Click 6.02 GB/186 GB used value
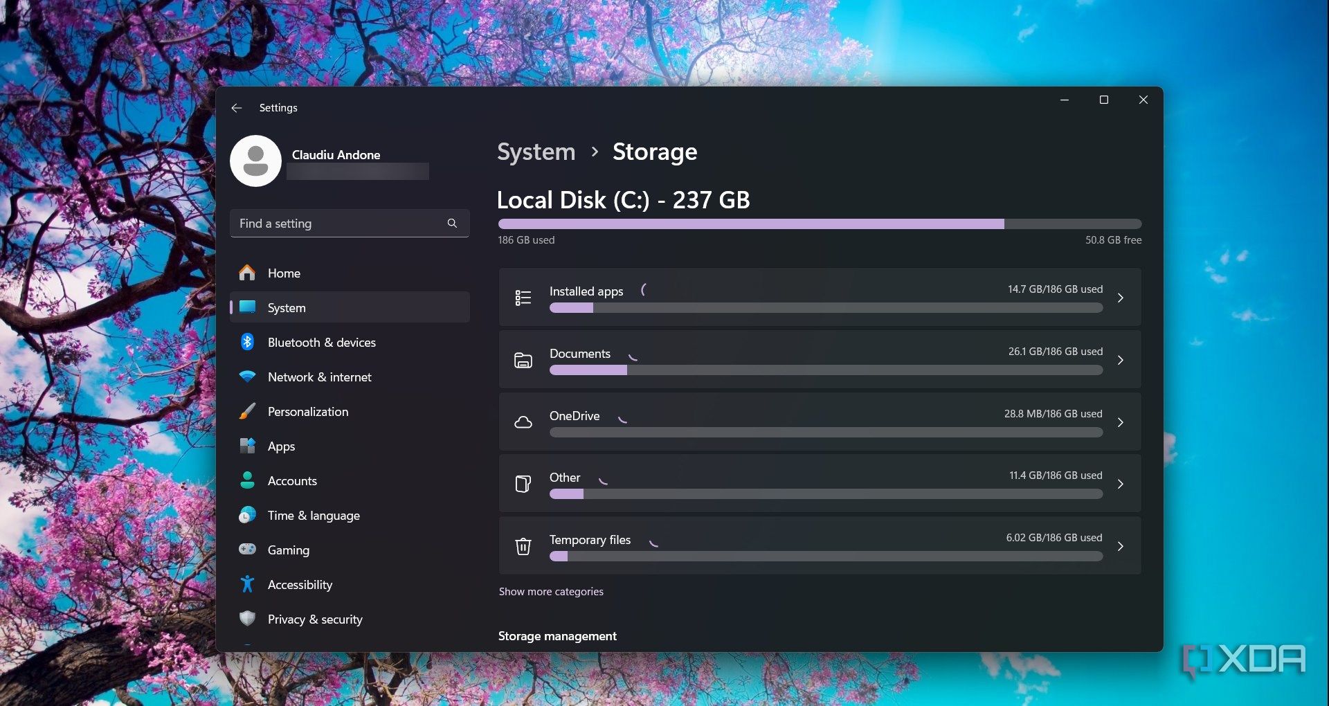 [x=1054, y=538]
